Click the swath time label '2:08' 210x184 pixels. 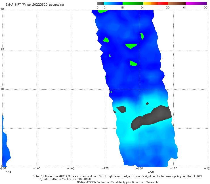(151, 172)
